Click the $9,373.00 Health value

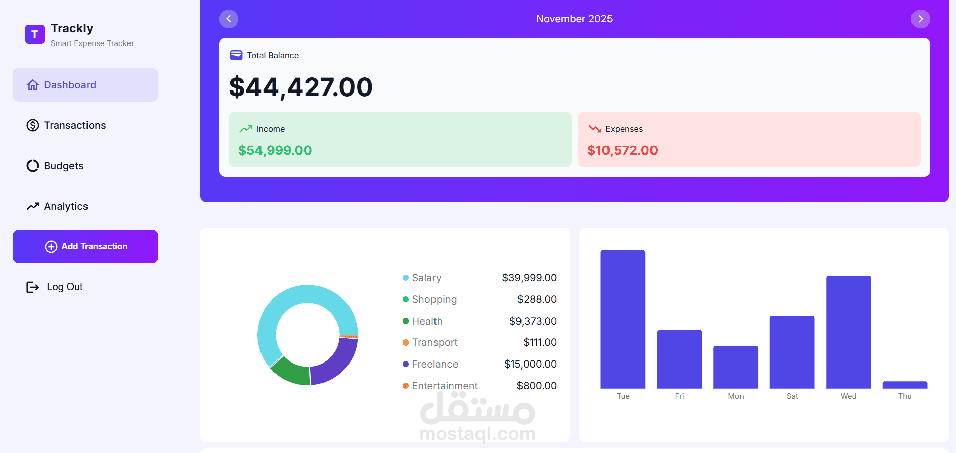(x=533, y=321)
